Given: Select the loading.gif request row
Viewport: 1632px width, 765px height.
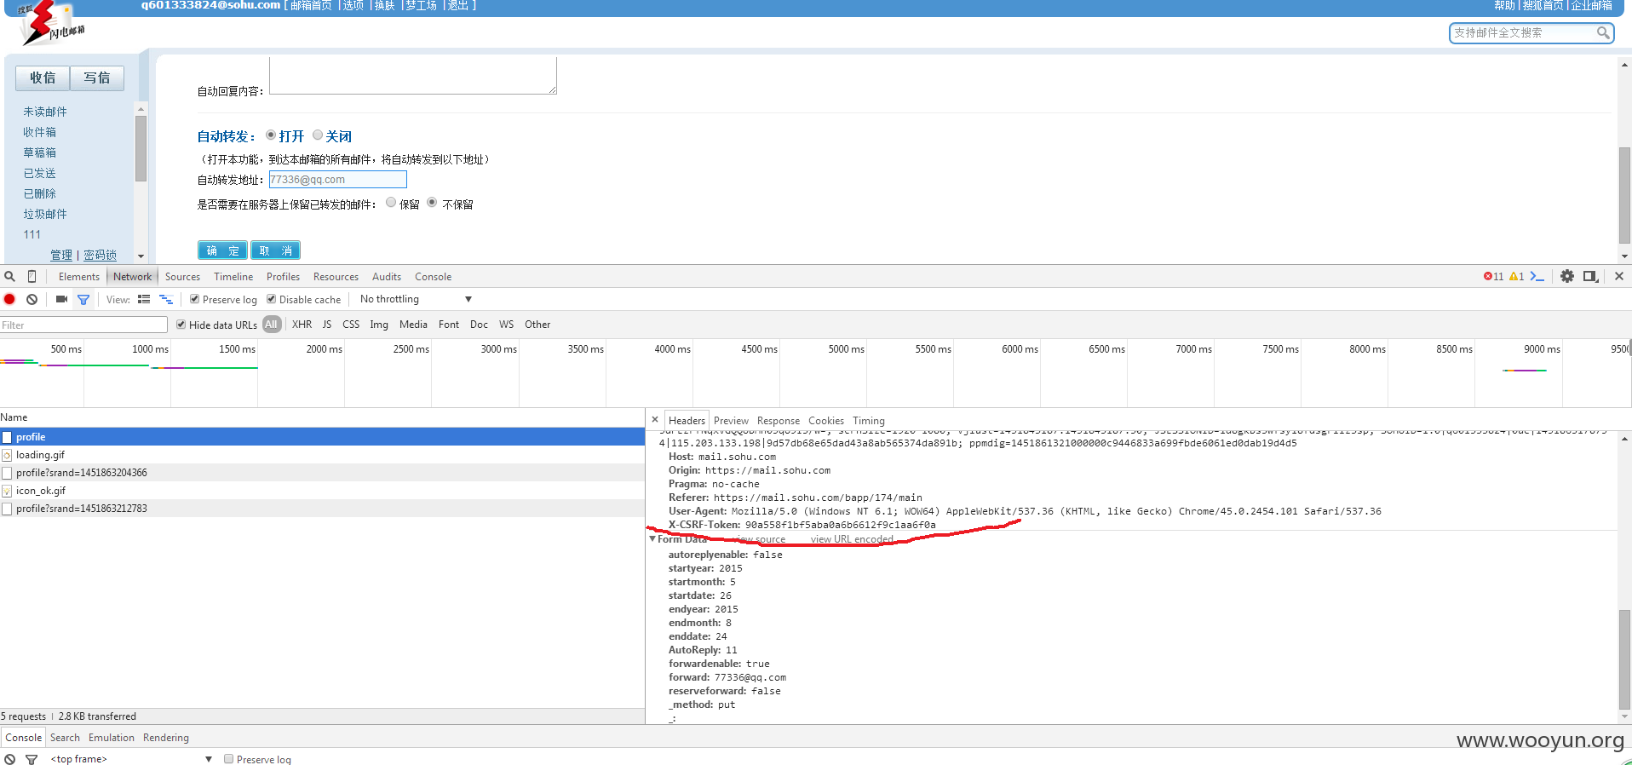Looking at the screenshot, I should [322, 455].
